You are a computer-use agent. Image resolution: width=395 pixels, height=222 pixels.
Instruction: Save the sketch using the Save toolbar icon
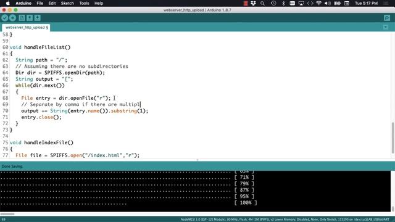tap(37, 18)
